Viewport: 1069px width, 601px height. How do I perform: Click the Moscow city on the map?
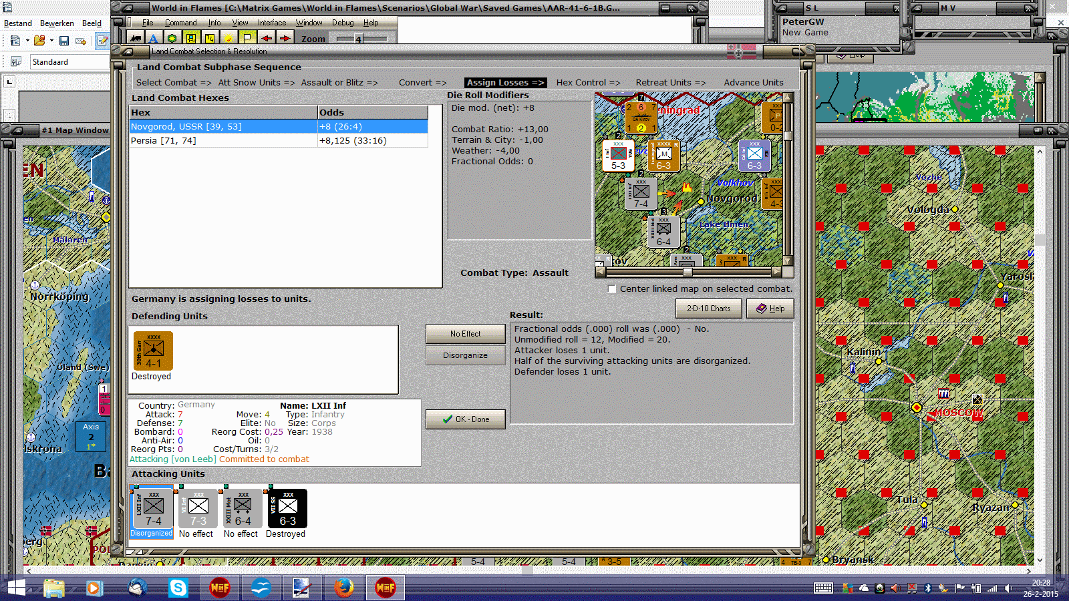pyautogui.click(x=917, y=407)
